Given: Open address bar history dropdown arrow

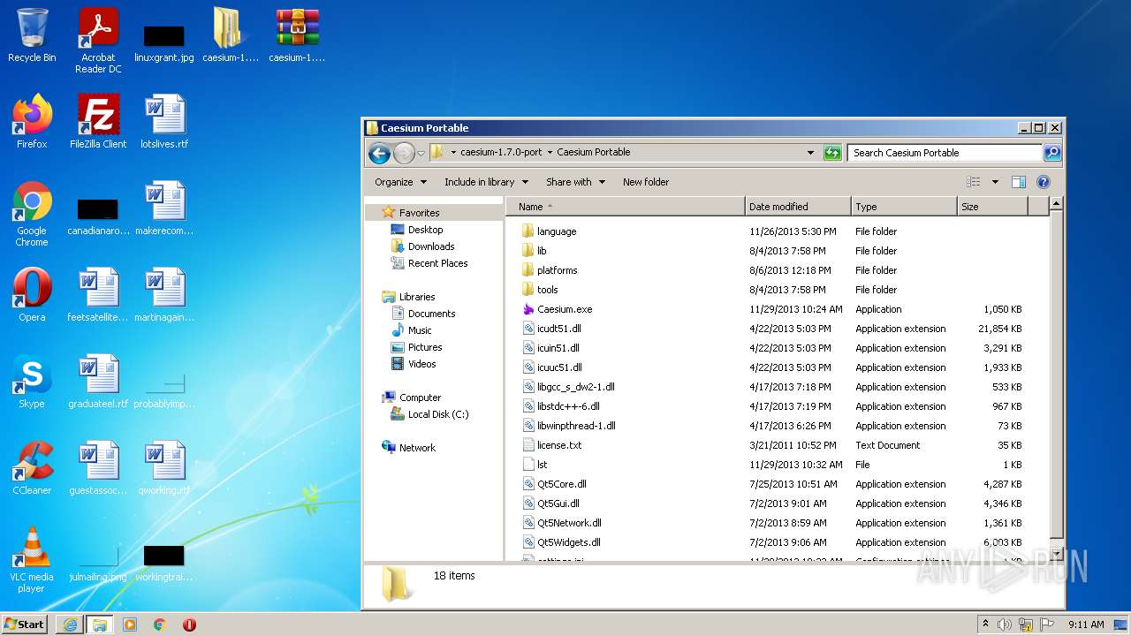Looking at the screenshot, I should click(x=810, y=153).
